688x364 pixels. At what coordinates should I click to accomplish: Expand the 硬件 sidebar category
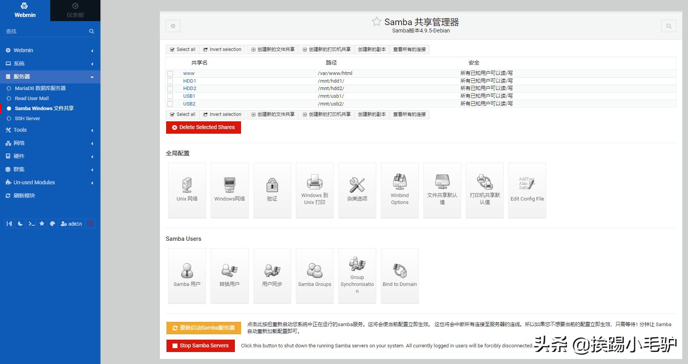tap(50, 156)
